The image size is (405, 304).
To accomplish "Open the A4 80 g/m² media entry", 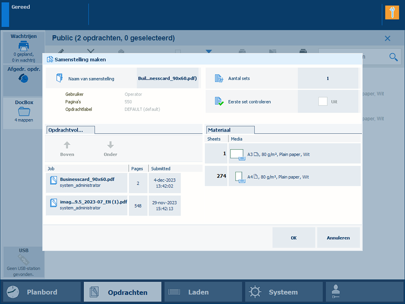I will [x=294, y=176].
